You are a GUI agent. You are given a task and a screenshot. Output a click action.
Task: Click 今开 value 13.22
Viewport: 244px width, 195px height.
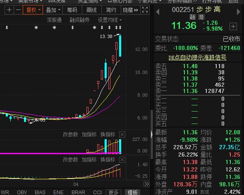[x=190, y=169]
